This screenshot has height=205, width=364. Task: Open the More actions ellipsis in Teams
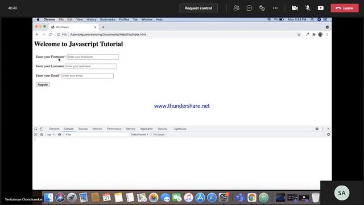click(275, 8)
